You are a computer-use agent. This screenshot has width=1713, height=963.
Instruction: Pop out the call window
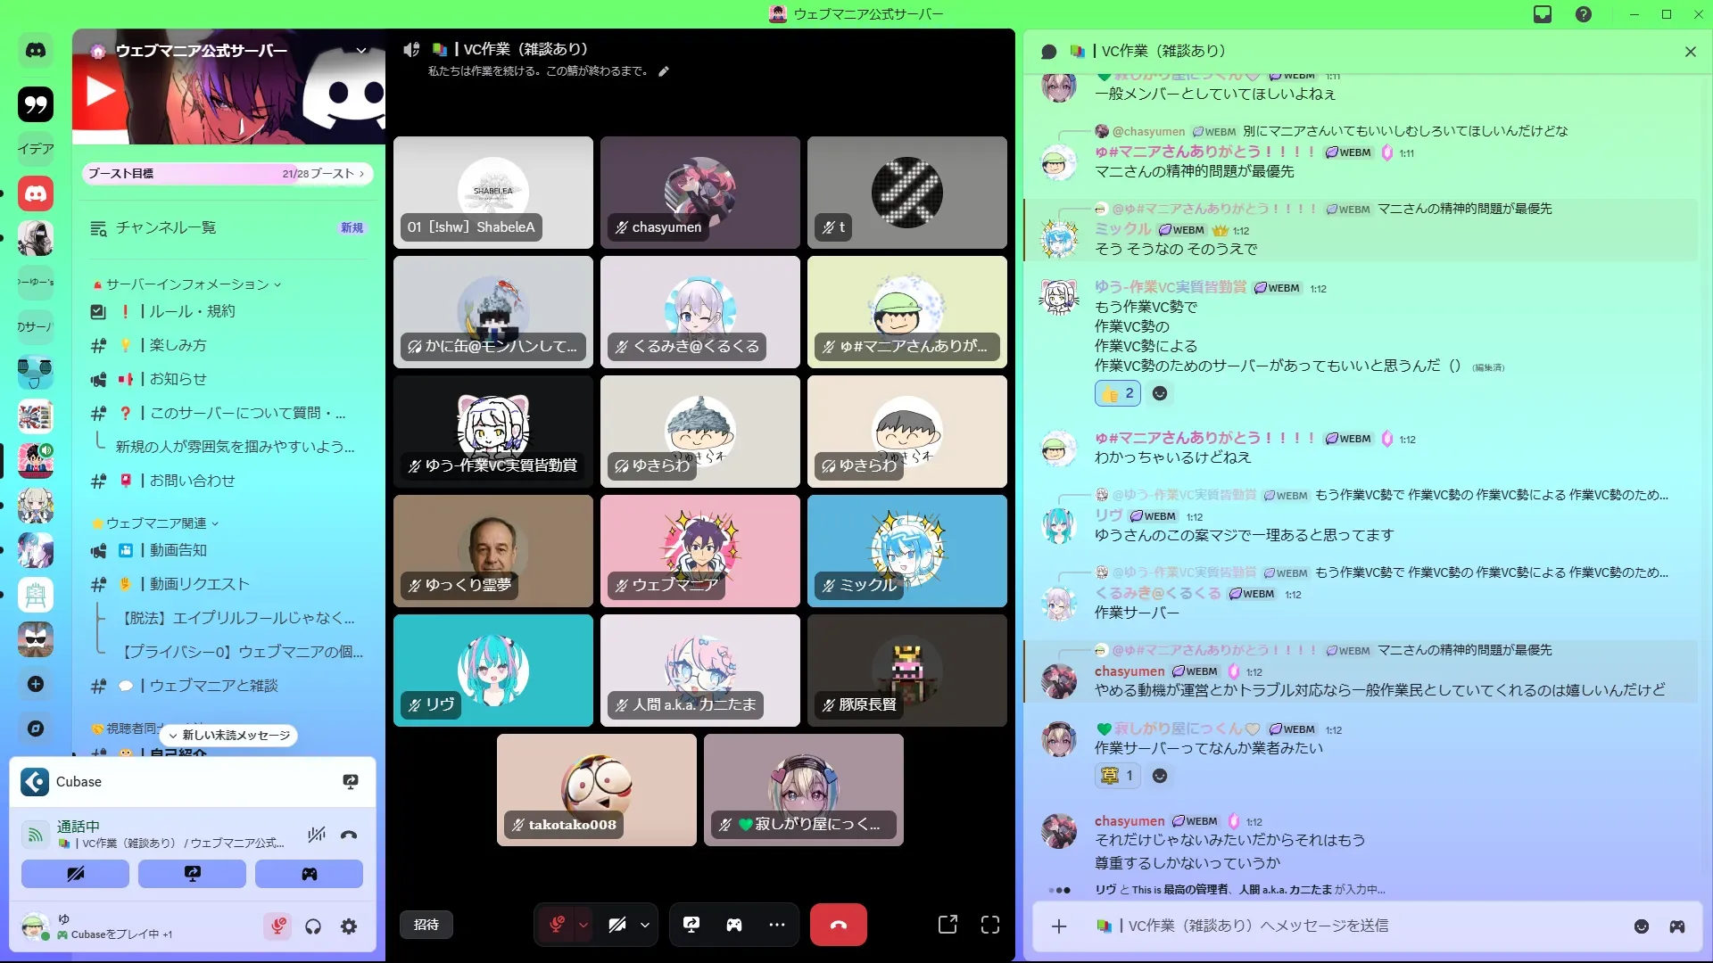(948, 925)
